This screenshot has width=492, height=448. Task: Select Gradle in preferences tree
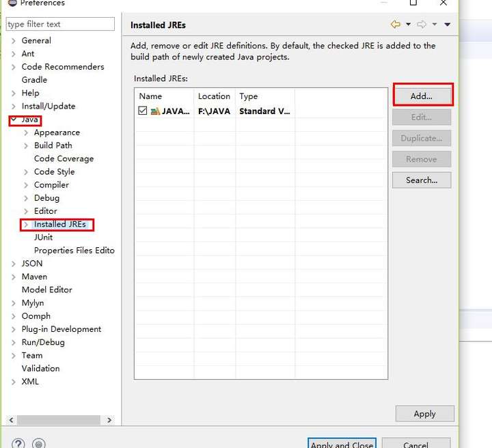[34, 80]
